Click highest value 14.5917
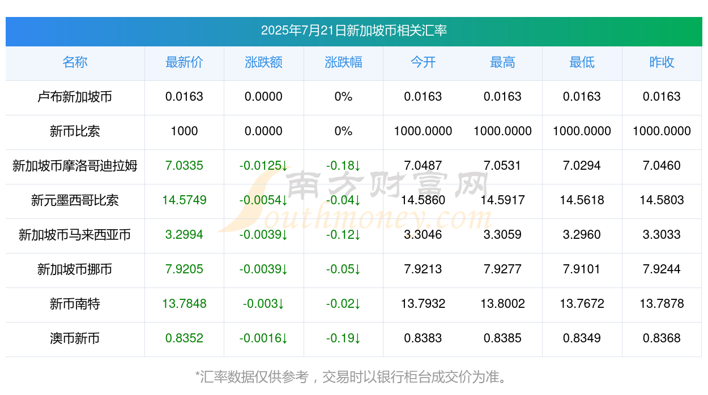Image resolution: width=708 pixels, height=395 pixels. click(x=502, y=200)
